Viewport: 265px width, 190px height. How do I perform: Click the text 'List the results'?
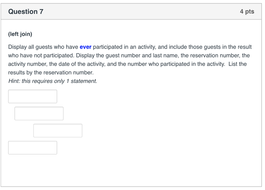[x=237, y=64]
